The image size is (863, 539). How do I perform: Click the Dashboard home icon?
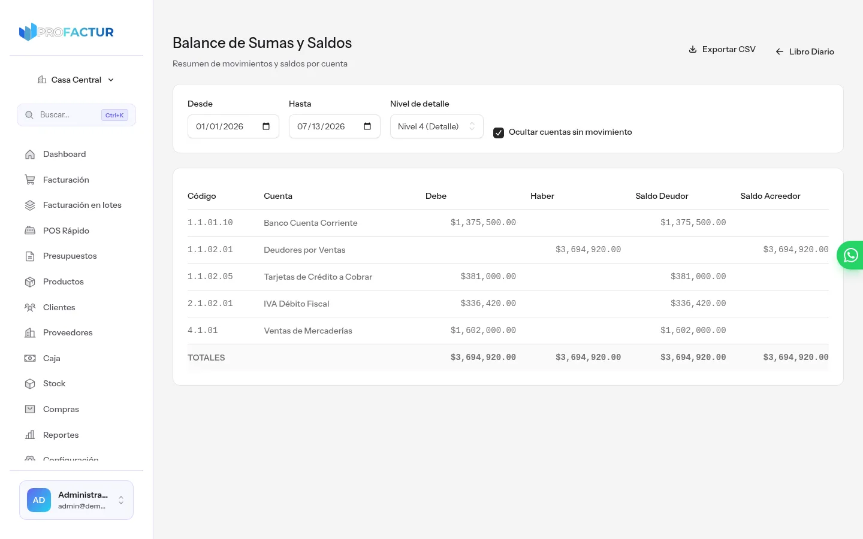30,155
